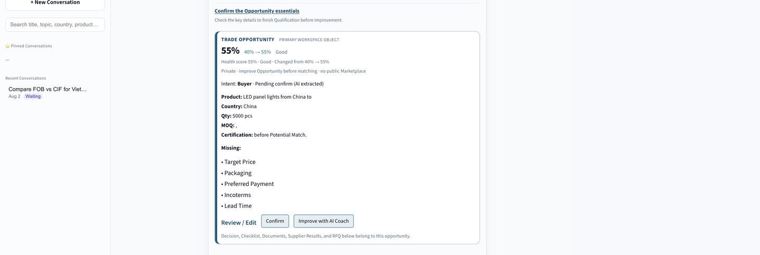Click Improve with AI Coach button
The width and height of the screenshot is (760, 255).
coord(324,221)
